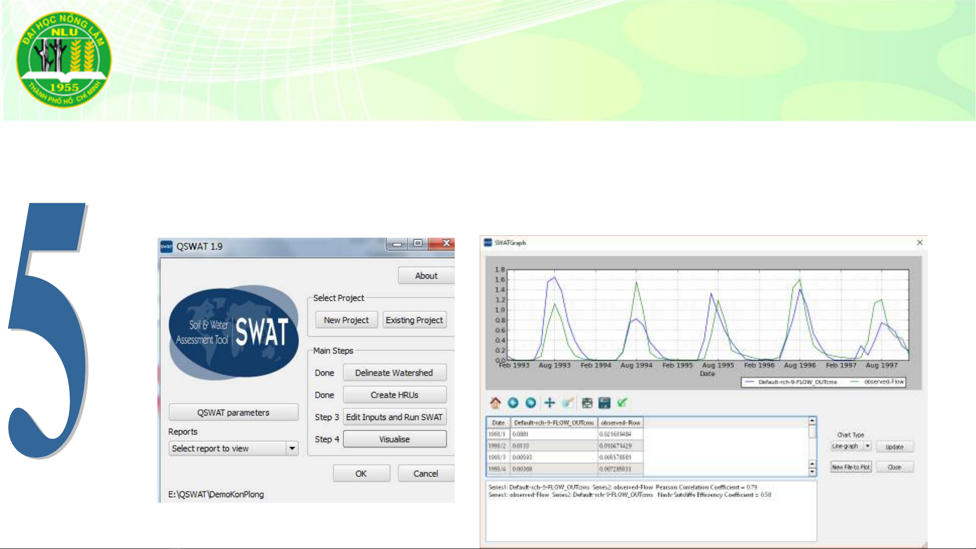976x549 pixels.
Task: Open subplot configuration icon in graph toolbar
Action: (587, 403)
